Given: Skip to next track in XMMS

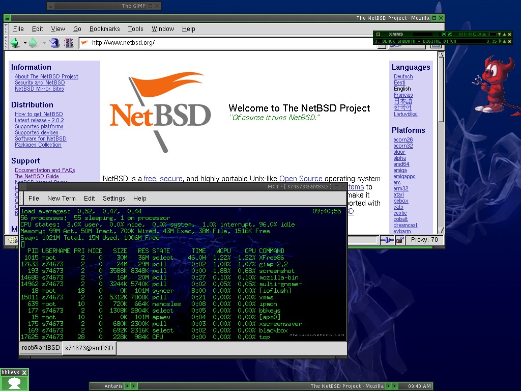Looking at the screenshot, I should [479, 34].
